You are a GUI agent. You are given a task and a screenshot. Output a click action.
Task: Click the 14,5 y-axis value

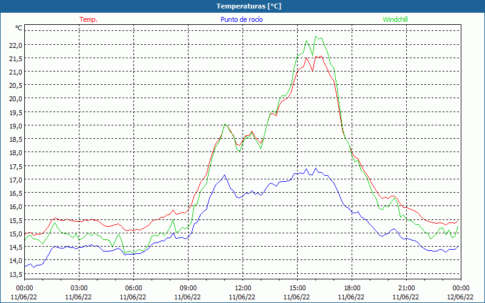(x=16, y=247)
